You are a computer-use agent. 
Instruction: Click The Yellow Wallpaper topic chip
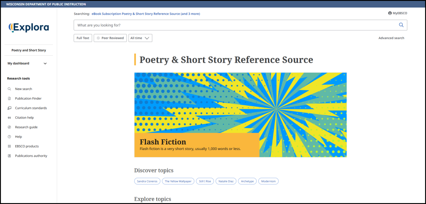(x=178, y=181)
